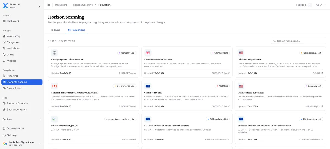This screenshot has width=330, height=149.
Task: Open ChemSec SIN List SUBSPORTplus link
Action: click(x=221, y=106)
